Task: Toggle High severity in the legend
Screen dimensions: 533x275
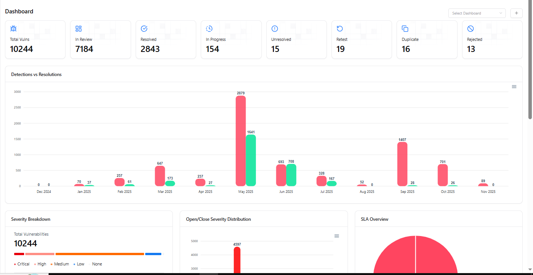Action: tap(40, 264)
